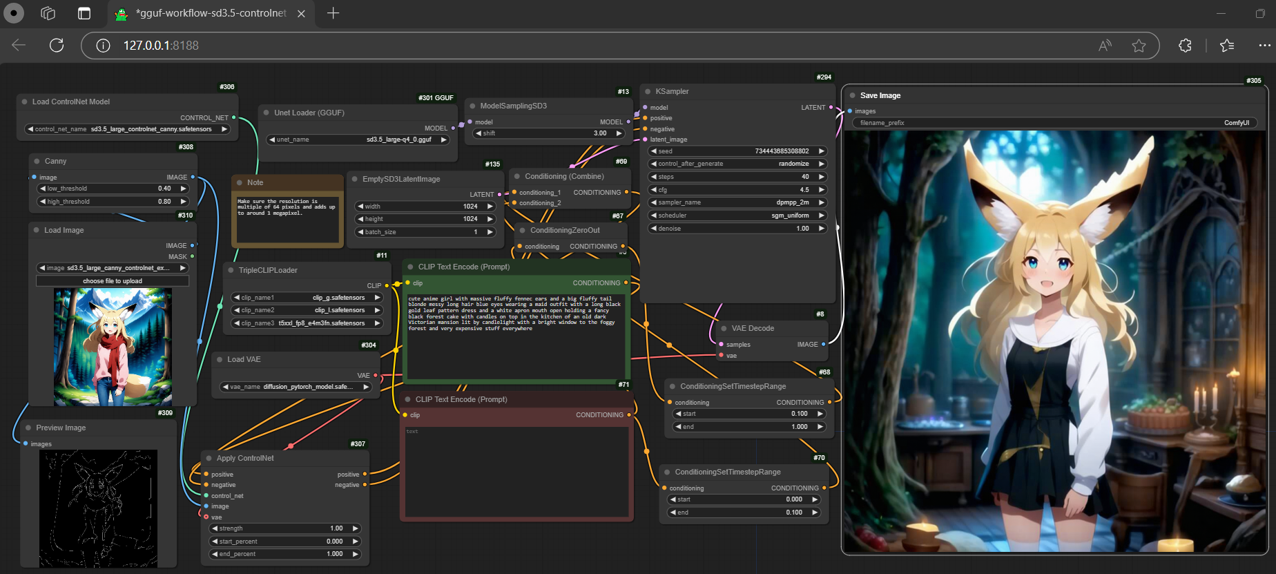Adjust the start_percent field
1276x574 pixels.
(286, 542)
